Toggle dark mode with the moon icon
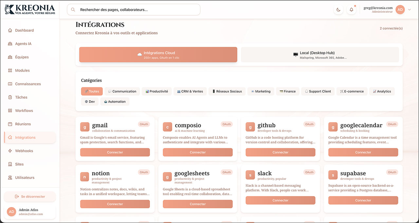This screenshot has width=419, height=223. pos(338,9)
